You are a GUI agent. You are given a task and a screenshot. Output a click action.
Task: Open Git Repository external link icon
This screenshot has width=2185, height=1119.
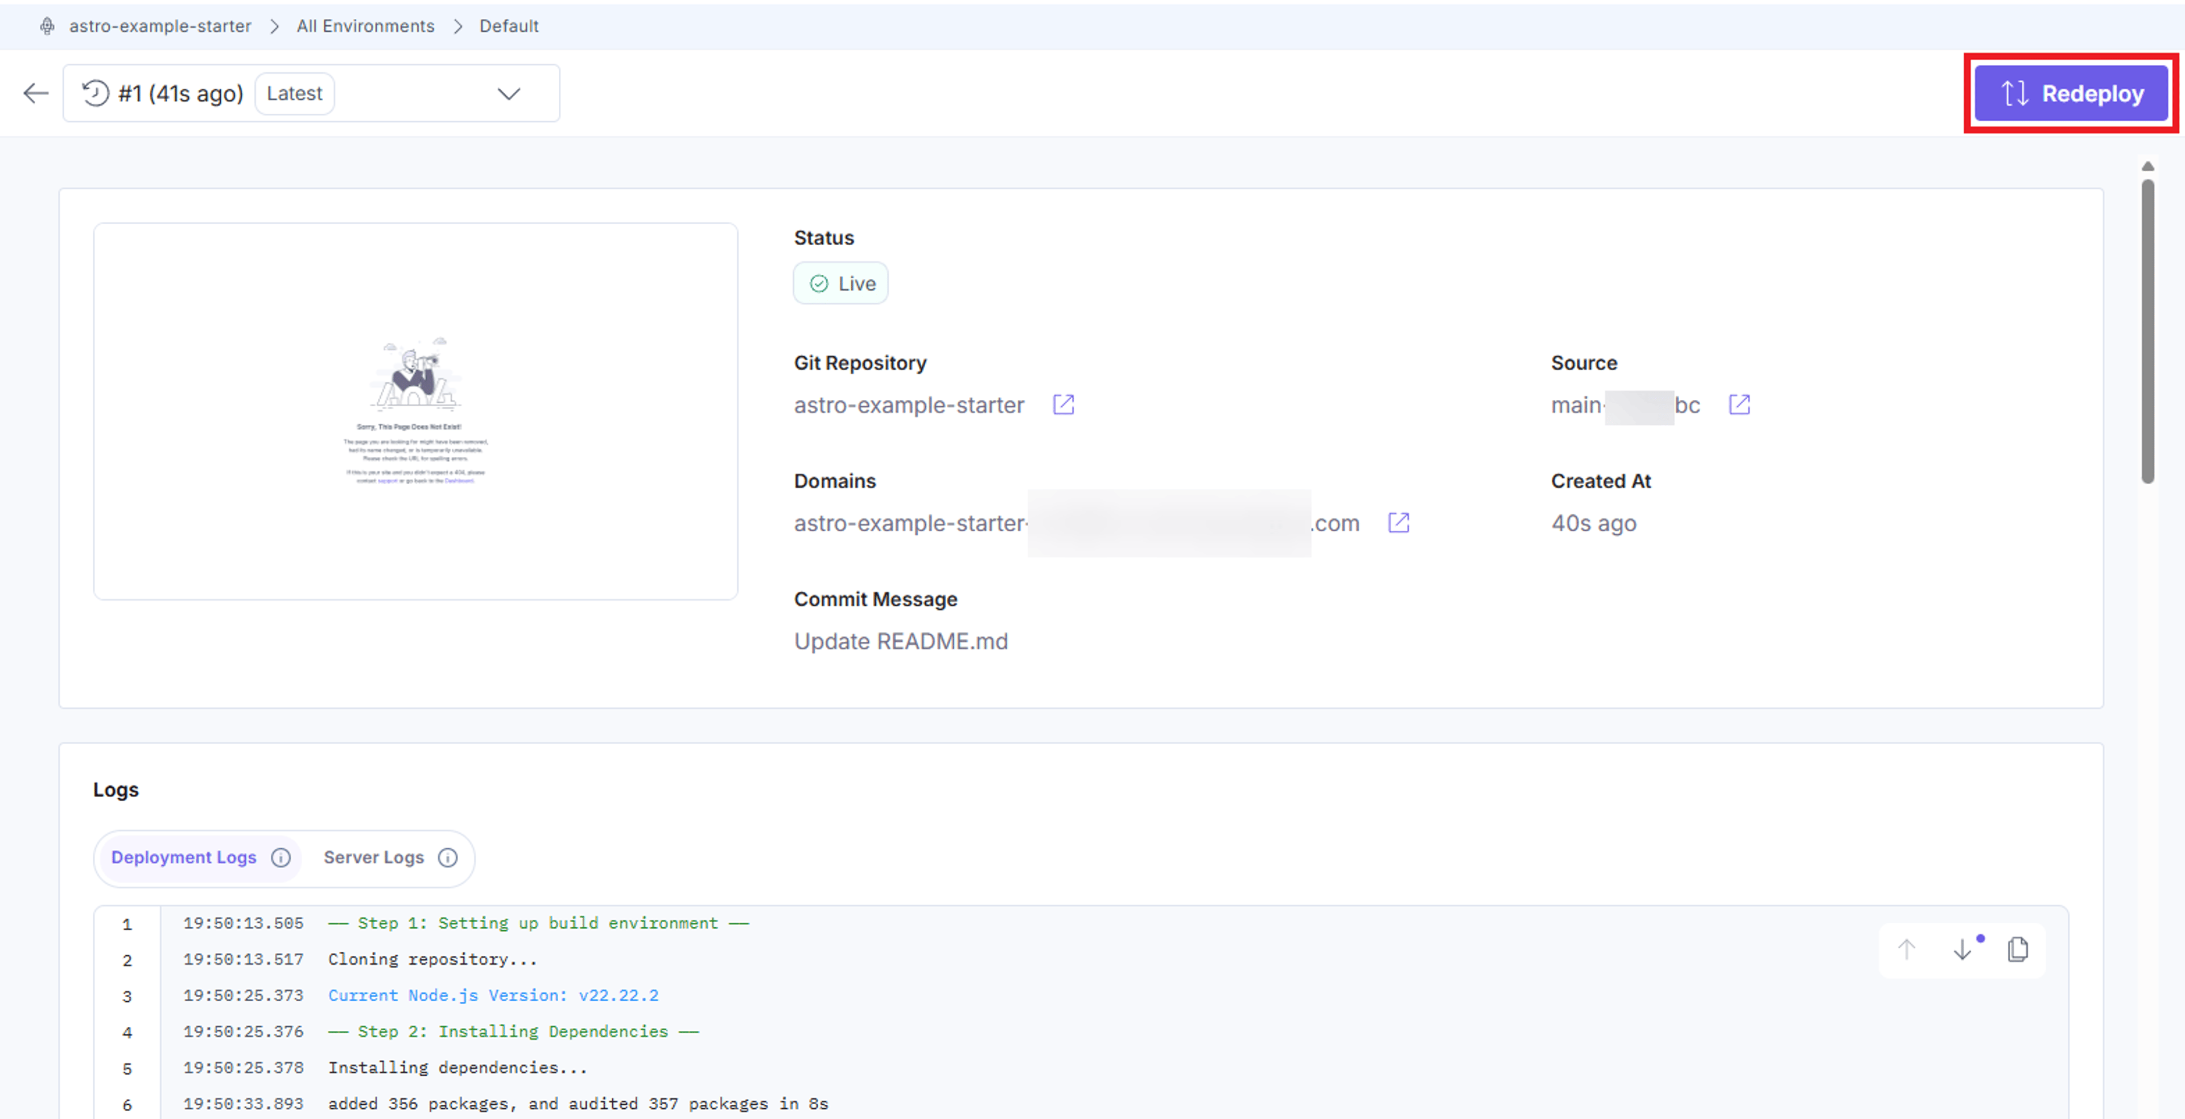tap(1063, 404)
